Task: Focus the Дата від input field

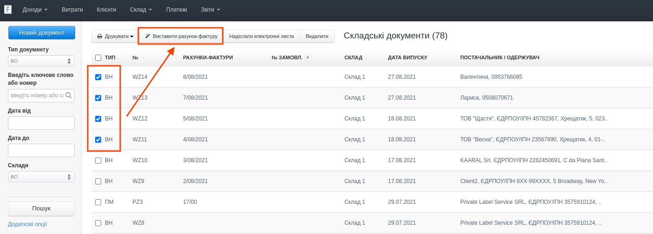Action: 41,123
